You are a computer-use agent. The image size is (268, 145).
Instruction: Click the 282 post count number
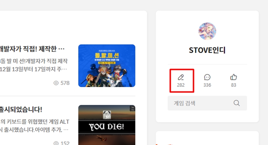[x=181, y=85]
